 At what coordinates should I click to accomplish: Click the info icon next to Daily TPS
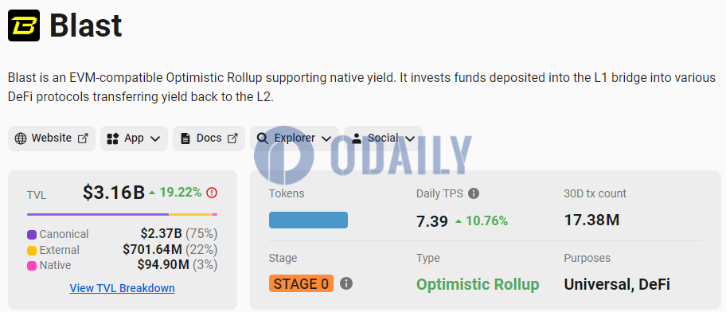(473, 193)
